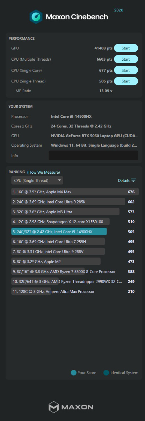Click the Maxon logo icon at bottom
This screenshot has width=145, height=421.
pos(53,407)
